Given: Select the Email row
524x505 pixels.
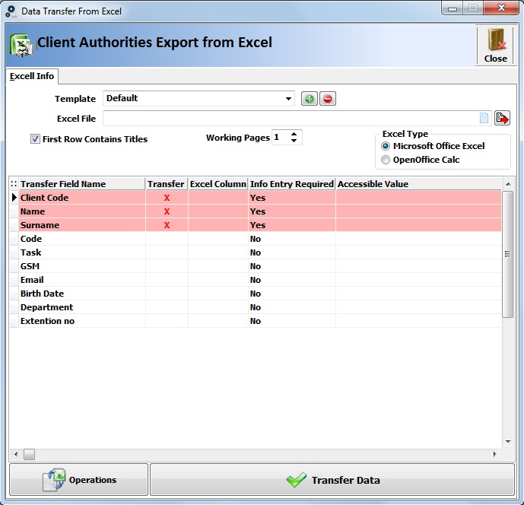Looking at the screenshot, I should pos(256,280).
